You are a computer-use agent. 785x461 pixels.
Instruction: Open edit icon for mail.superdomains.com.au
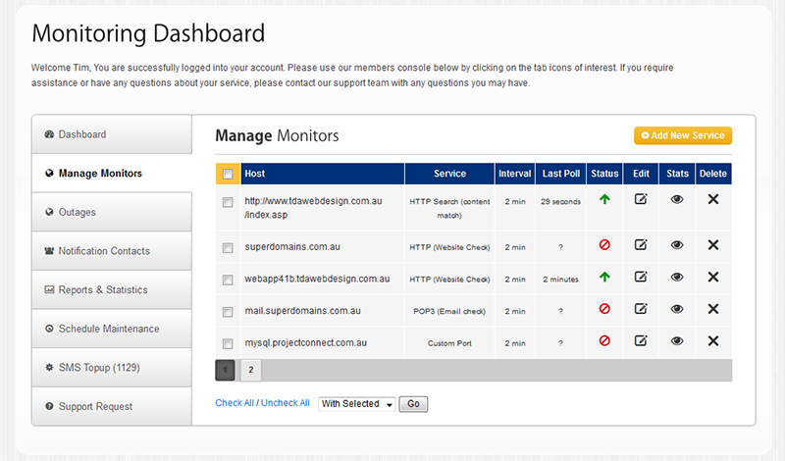tap(641, 309)
